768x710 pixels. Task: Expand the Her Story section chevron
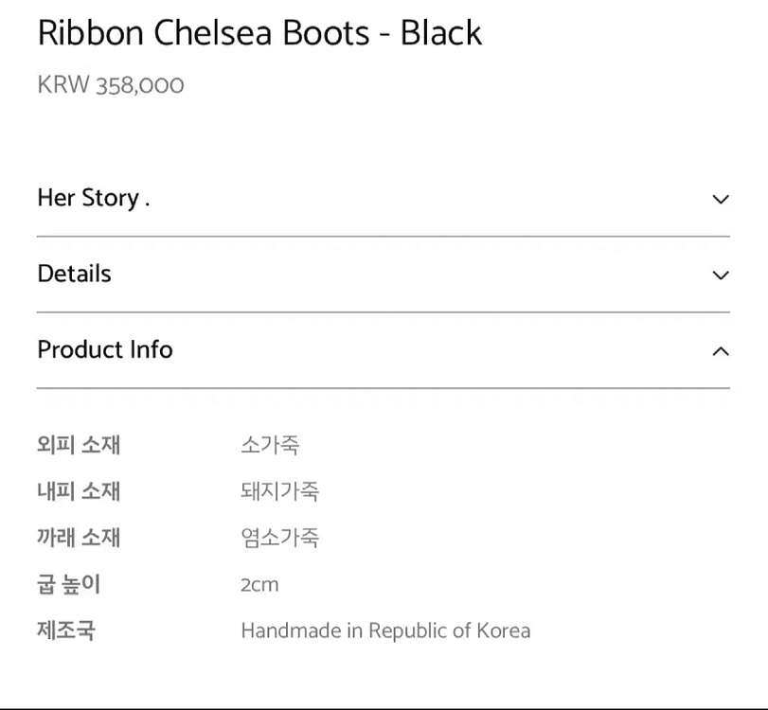pos(721,199)
